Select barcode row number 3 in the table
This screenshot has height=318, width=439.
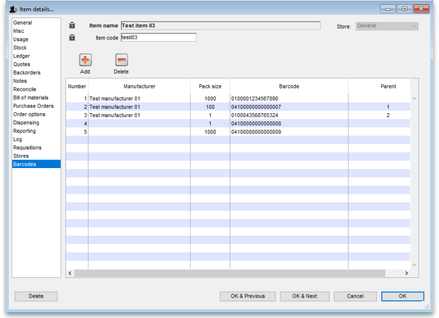tap(165, 115)
